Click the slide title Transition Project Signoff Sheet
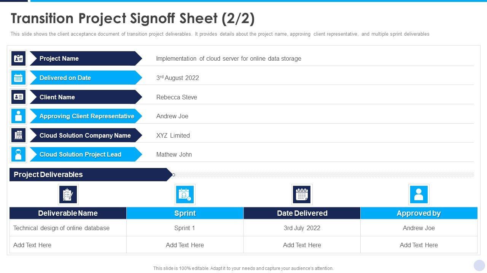The image size is (487, 273). coord(133,18)
